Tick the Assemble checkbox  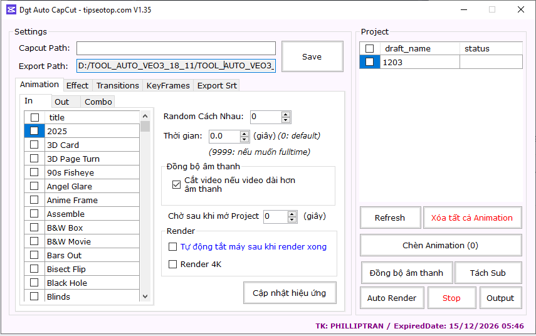click(34, 214)
